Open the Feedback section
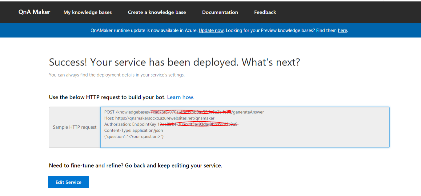This screenshot has height=196, width=421. [265, 12]
